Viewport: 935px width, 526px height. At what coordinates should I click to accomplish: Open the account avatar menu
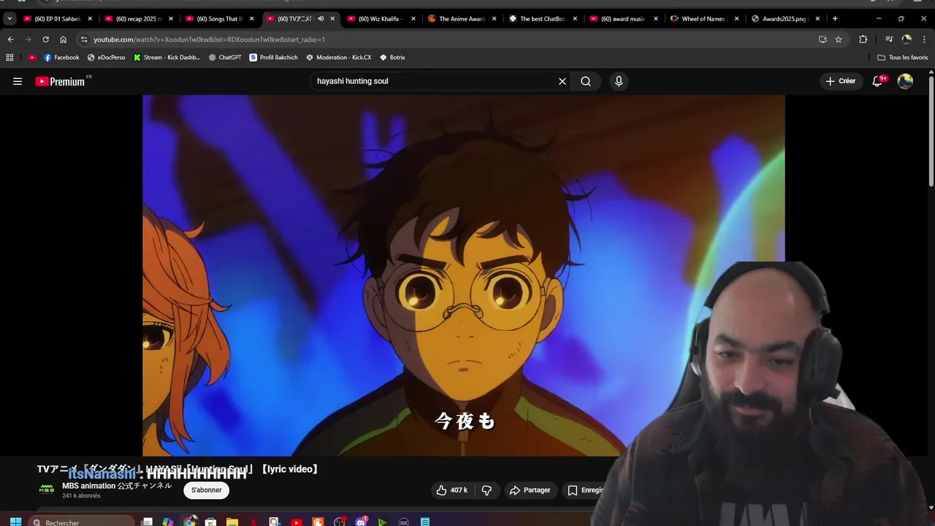(x=905, y=81)
